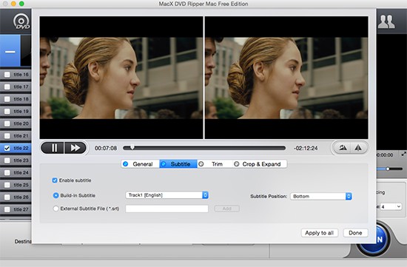407x267 pixels.
Task: Click the slider knob in main window
Action: click(x=388, y=169)
